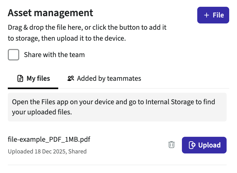237x173 pixels.
Task: Click the document icon on My files tab
Action: [x=20, y=78]
